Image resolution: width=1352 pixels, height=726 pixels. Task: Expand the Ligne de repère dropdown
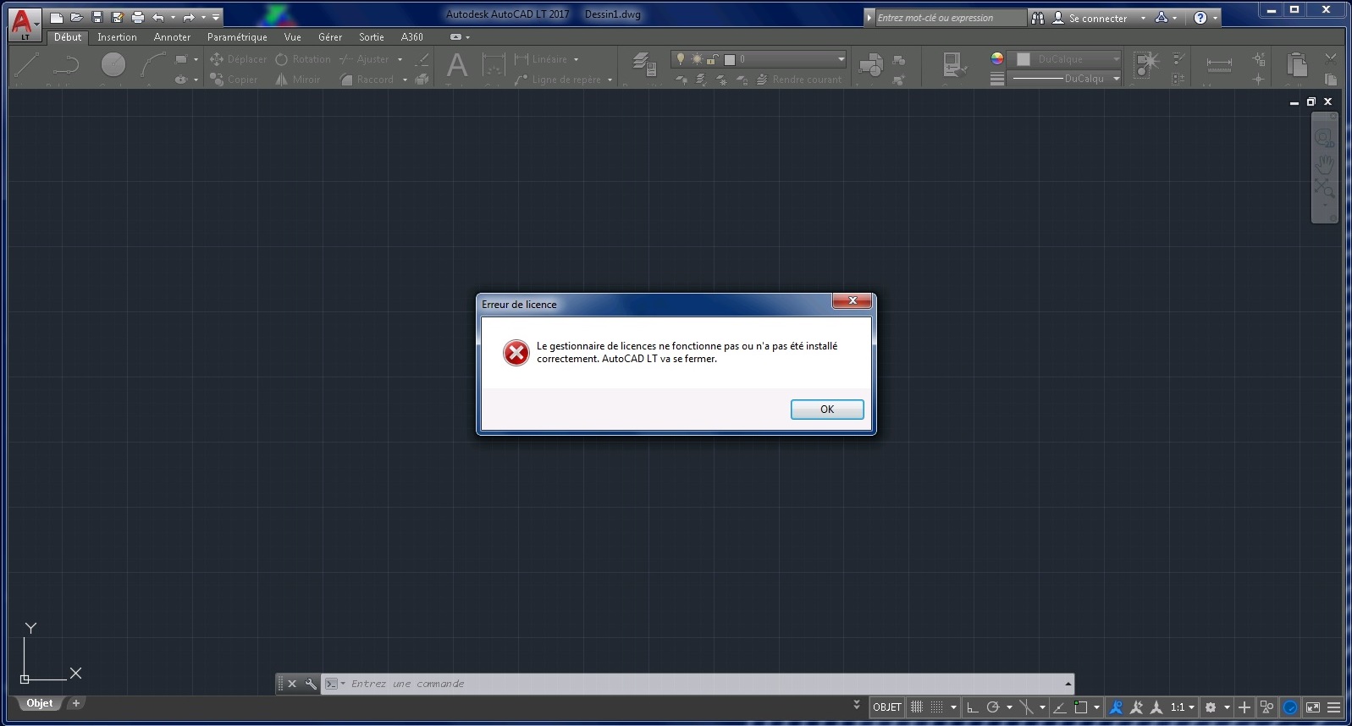tap(610, 80)
